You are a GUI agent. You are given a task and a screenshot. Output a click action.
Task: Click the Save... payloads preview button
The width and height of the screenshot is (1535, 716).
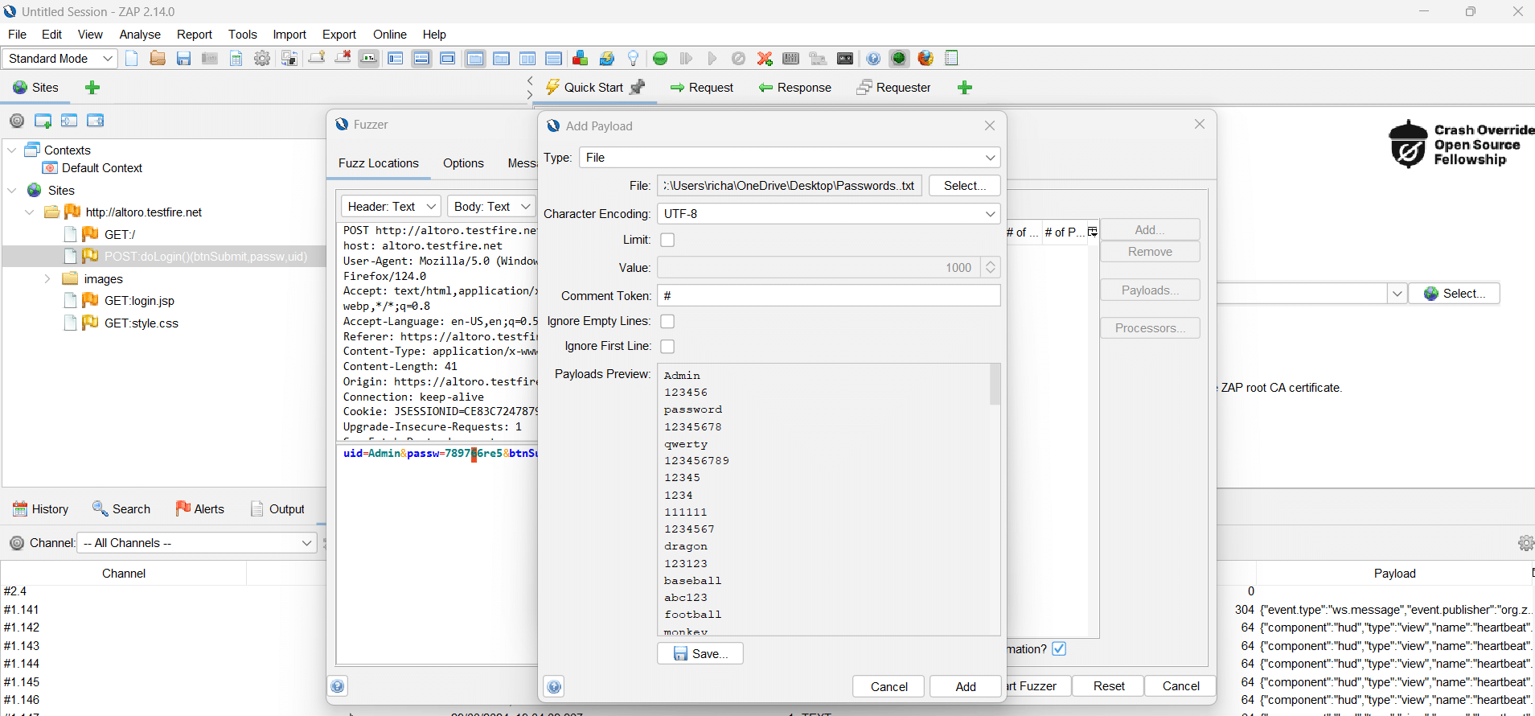(x=700, y=653)
